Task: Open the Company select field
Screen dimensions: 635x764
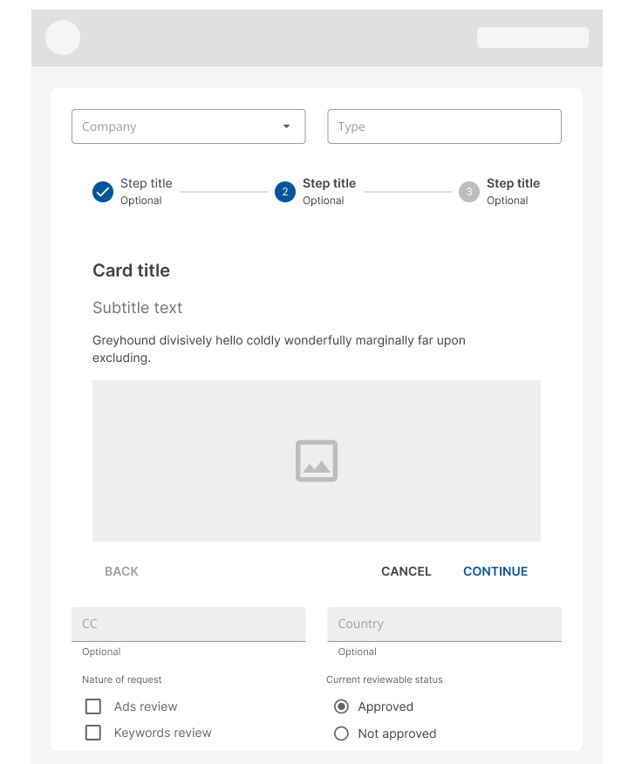Action: [179, 126]
